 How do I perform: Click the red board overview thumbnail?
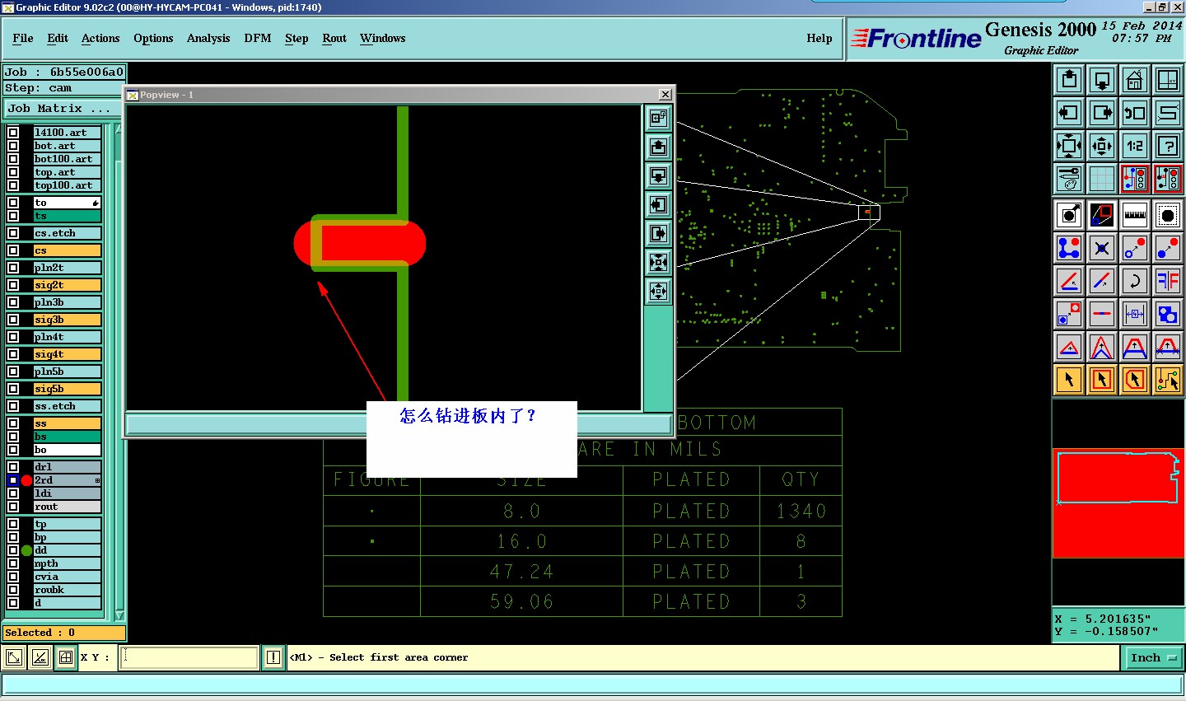click(x=1118, y=503)
